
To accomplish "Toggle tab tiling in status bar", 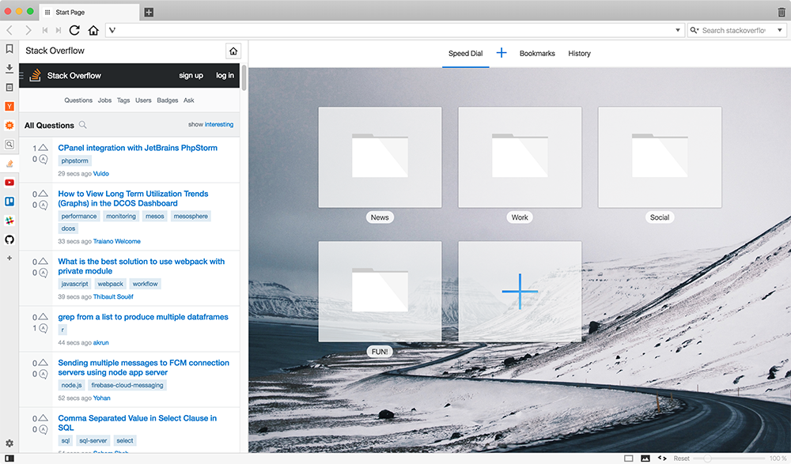I will (x=629, y=458).
